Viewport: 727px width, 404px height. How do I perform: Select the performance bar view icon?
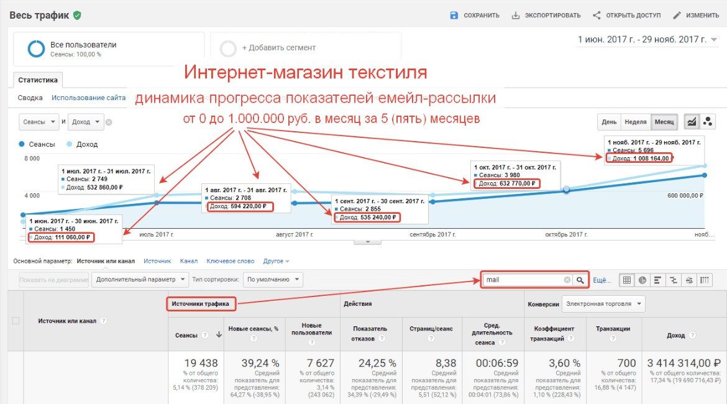click(657, 280)
